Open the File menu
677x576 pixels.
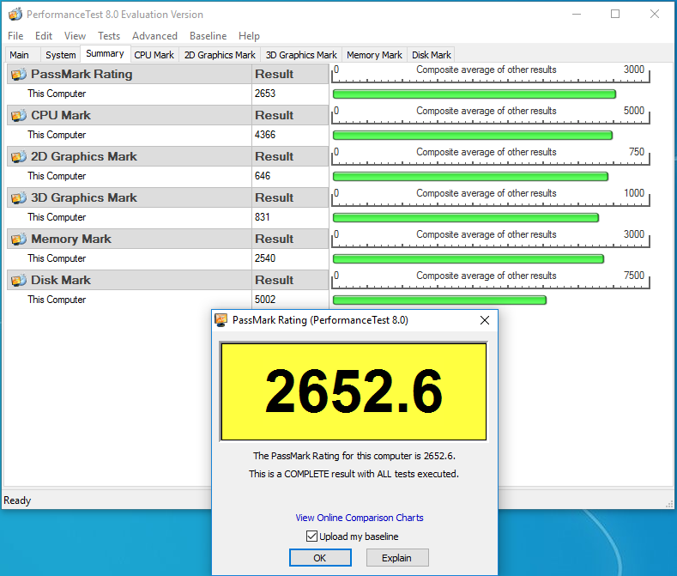(15, 36)
